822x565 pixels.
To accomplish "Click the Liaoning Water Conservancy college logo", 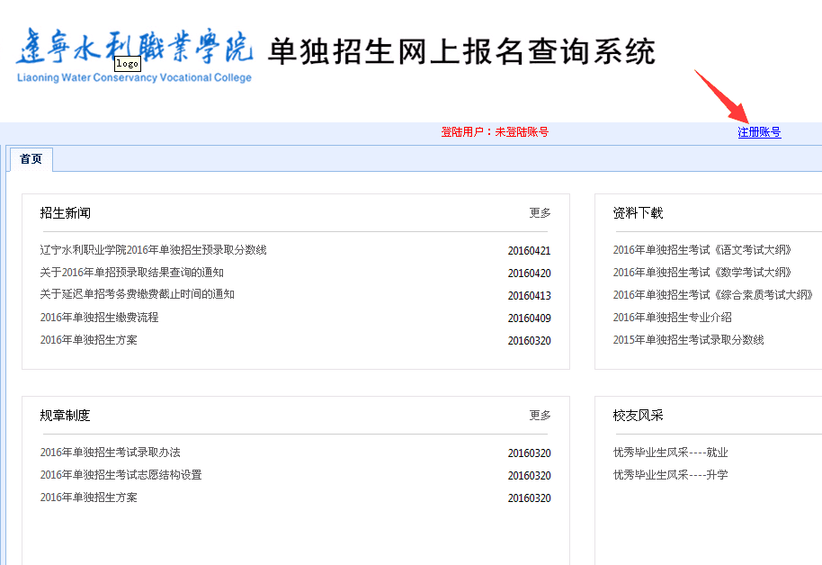I will click(x=134, y=55).
